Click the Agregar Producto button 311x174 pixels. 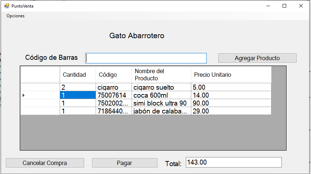257,58
